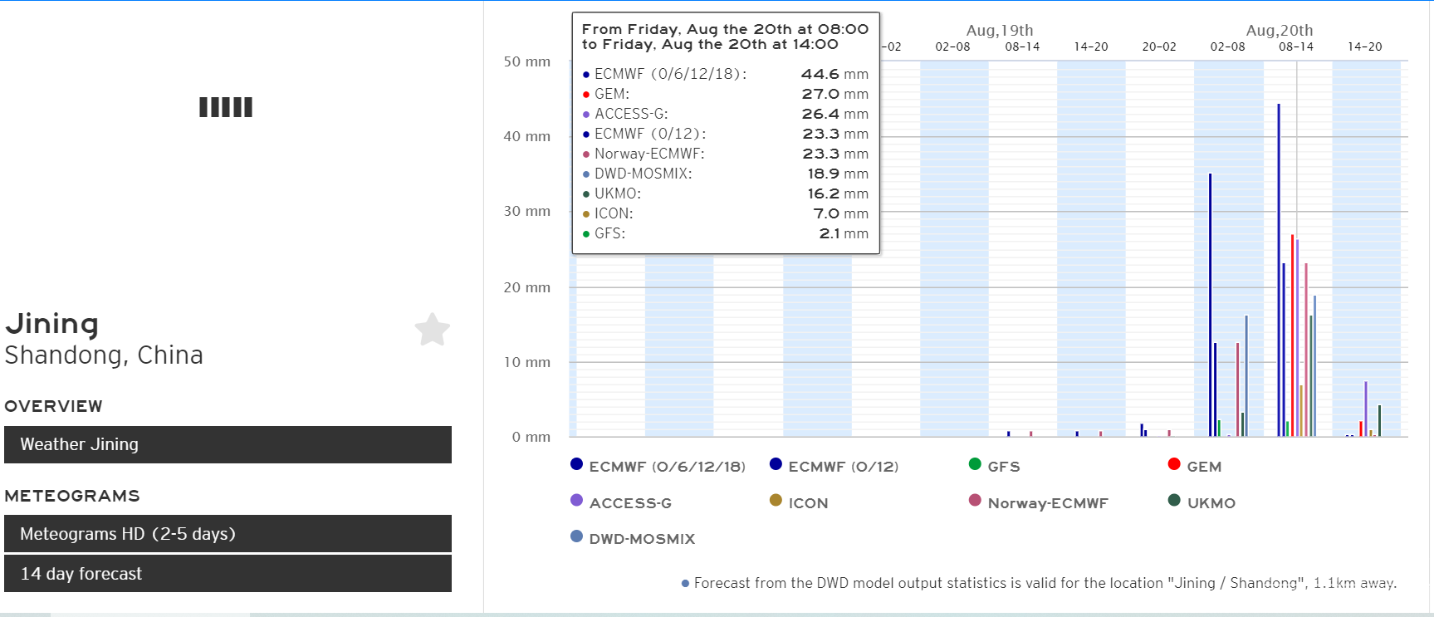Click the Jining city heading

[x=52, y=324]
